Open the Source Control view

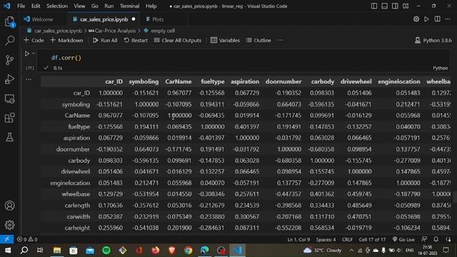9,60
